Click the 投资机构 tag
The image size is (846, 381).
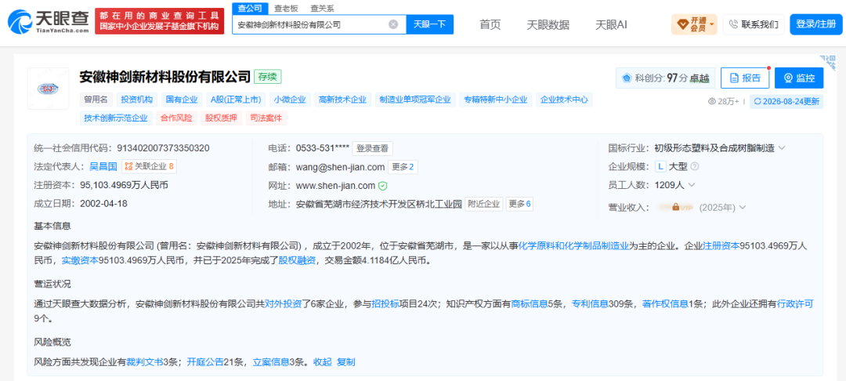(136, 100)
